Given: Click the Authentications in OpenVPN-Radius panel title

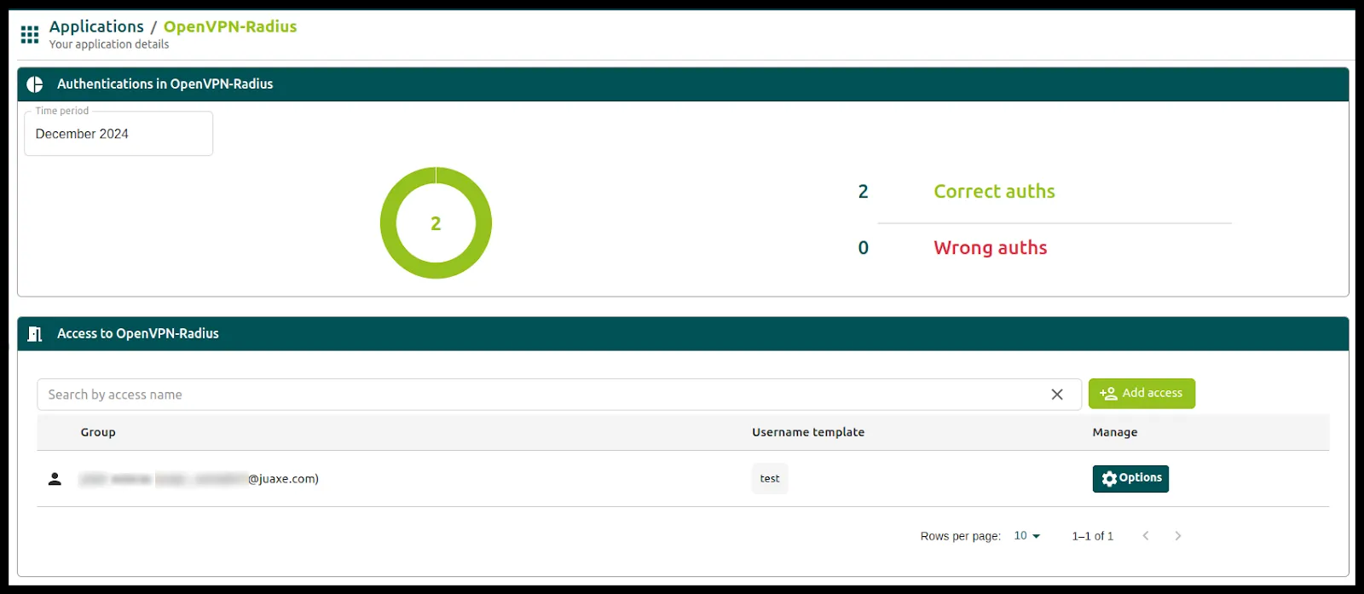Looking at the screenshot, I should pos(165,84).
